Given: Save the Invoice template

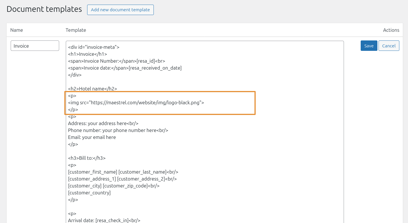Looking at the screenshot, I should [x=369, y=46].
